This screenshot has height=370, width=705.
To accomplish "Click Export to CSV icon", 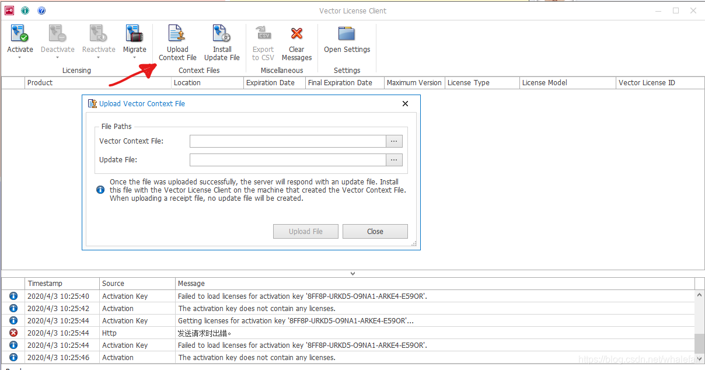I will 263,33.
